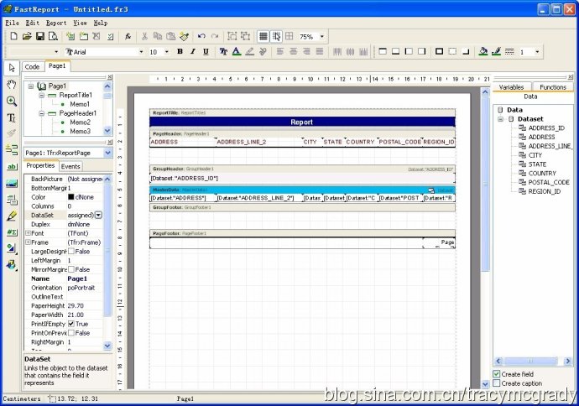Screen dimensions: 579x406
Task: Open the Arial font name dropdown
Action: click(141, 52)
